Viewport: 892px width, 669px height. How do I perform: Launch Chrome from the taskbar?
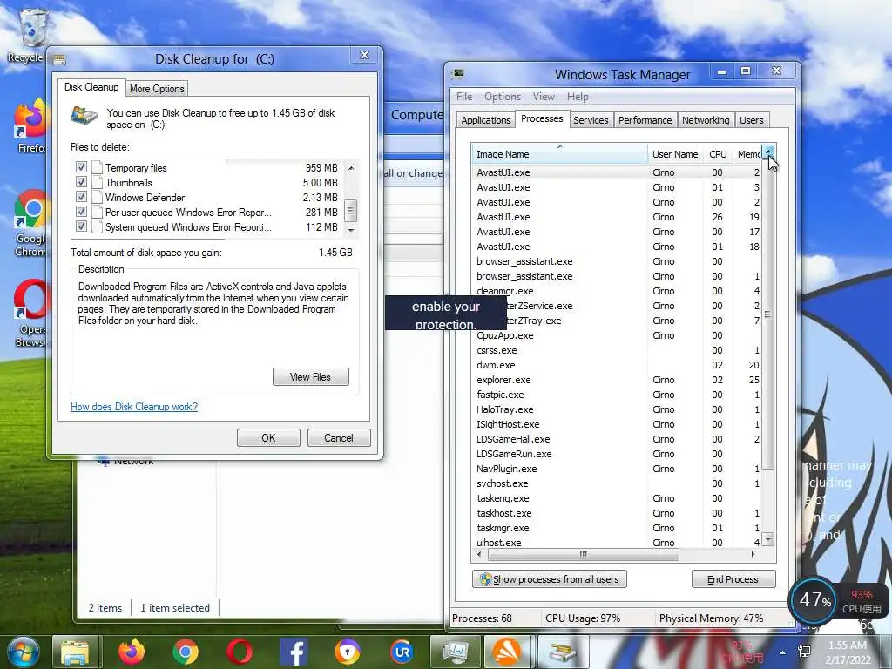186,652
